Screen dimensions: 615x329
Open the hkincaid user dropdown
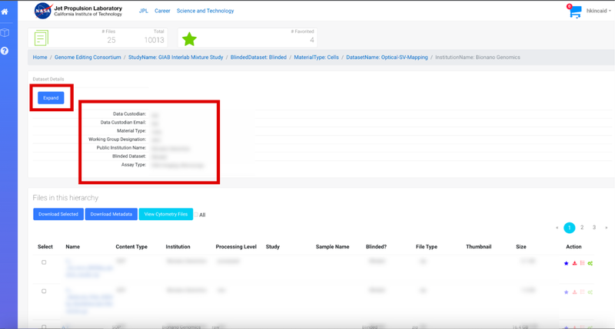pos(599,11)
